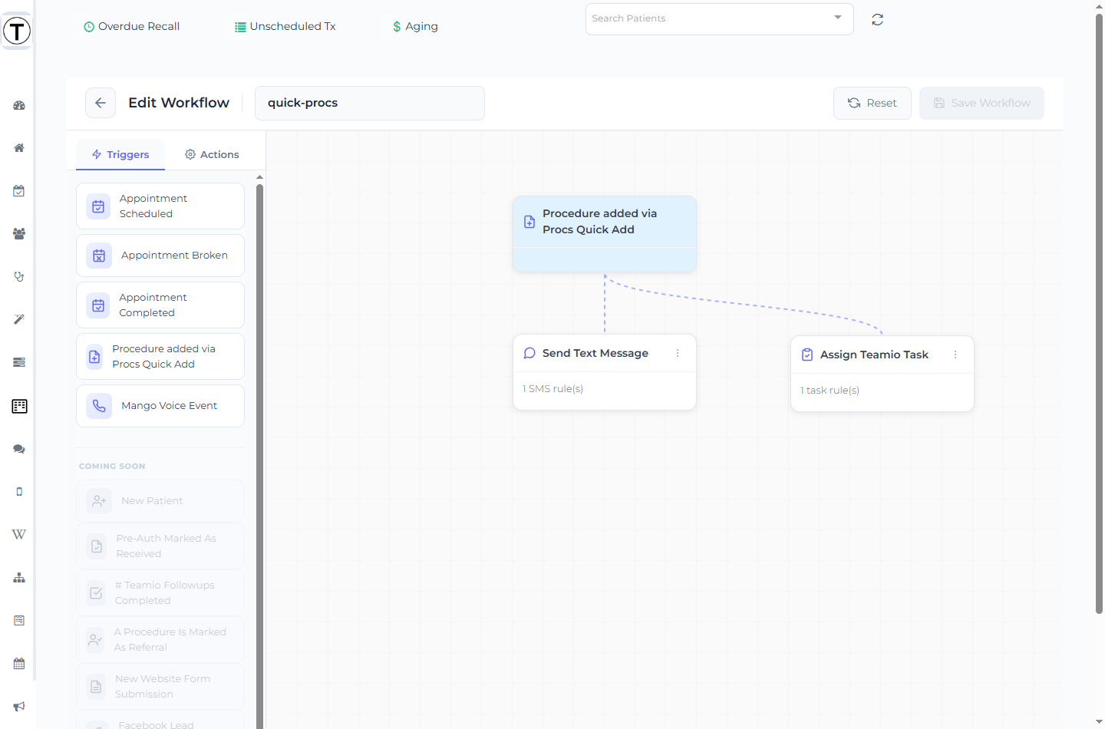
Task: Open the mobile phone icon in sidebar
Action: point(19,492)
